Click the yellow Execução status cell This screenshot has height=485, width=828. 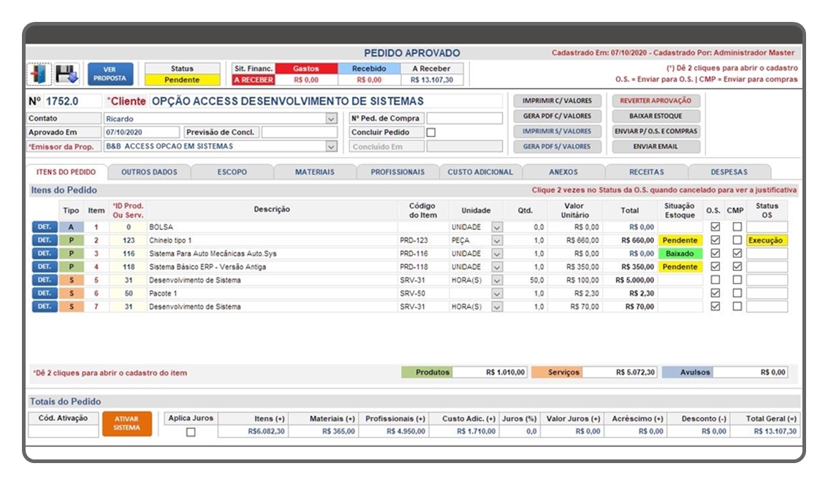pyautogui.click(x=766, y=240)
